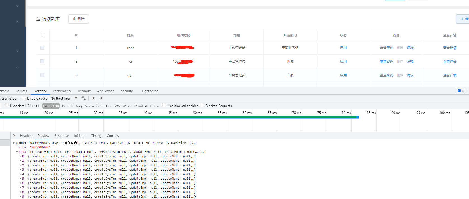Click the network conditions wifi icon
This screenshot has height=199, width=469.
[83, 98]
